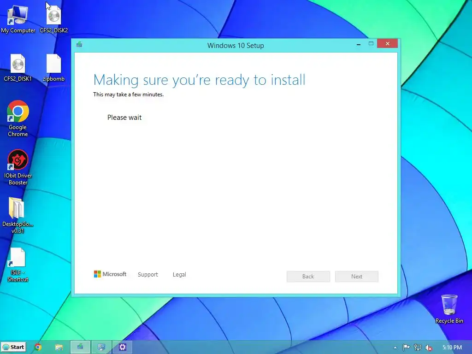The image size is (472, 354).
Task: Show hidden system tray icons
Action: 395,348
